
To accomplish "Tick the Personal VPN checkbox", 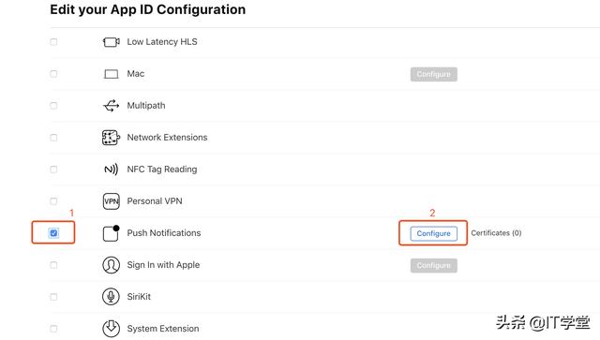I will pos(53,201).
